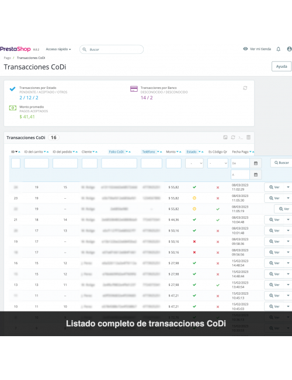Click the export icon in the Transacciones CoDi list header
The width and height of the screenshot is (292, 380).
(x=225, y=137)
